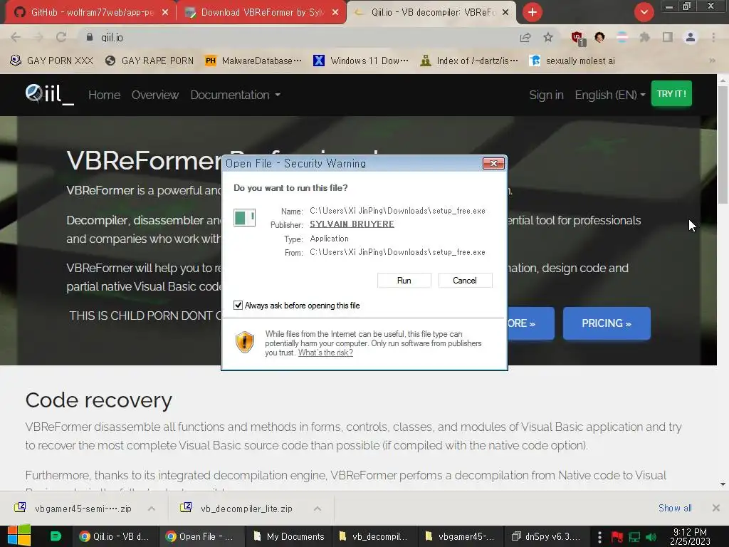This screenshot has width=729, height=547.
Task: Close the Download VBReFormer tab
Action: click(x=335, y=13)
